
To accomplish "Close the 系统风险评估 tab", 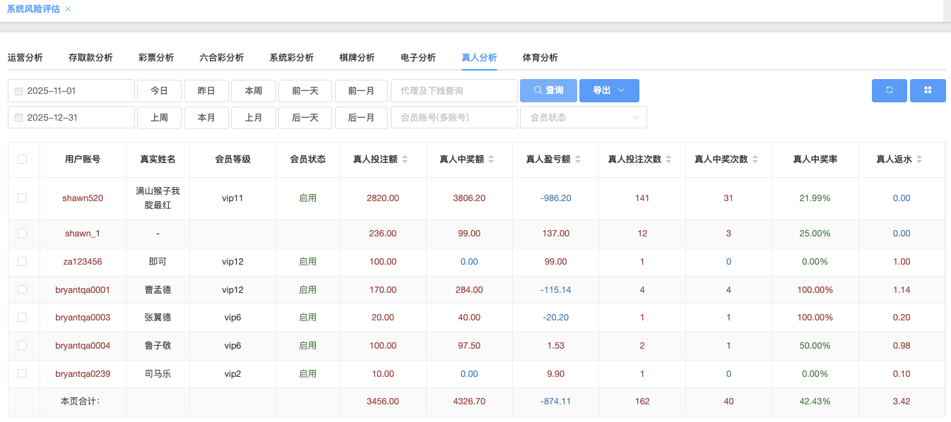I will coord(68,9).
